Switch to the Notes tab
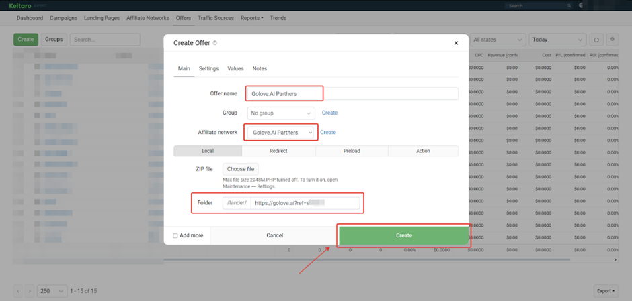Viewport: 632px width, 301px height. (260, 69)
